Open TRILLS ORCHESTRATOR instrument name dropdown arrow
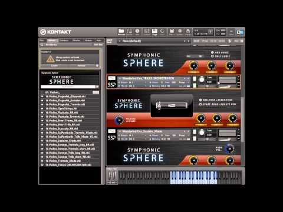Image resolution: width=283 pixels, height=212 pixels. [120, 78]
